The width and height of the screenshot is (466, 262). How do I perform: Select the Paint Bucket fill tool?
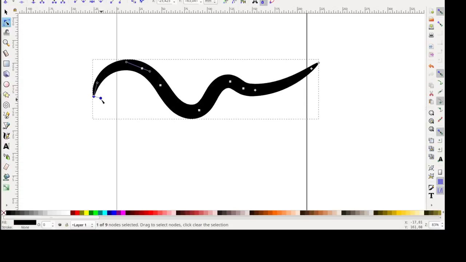pos(6,177)
